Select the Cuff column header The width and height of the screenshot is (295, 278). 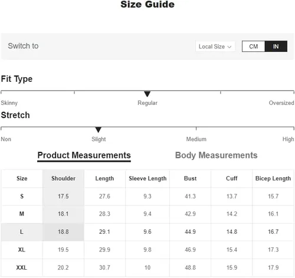(232, 178)
